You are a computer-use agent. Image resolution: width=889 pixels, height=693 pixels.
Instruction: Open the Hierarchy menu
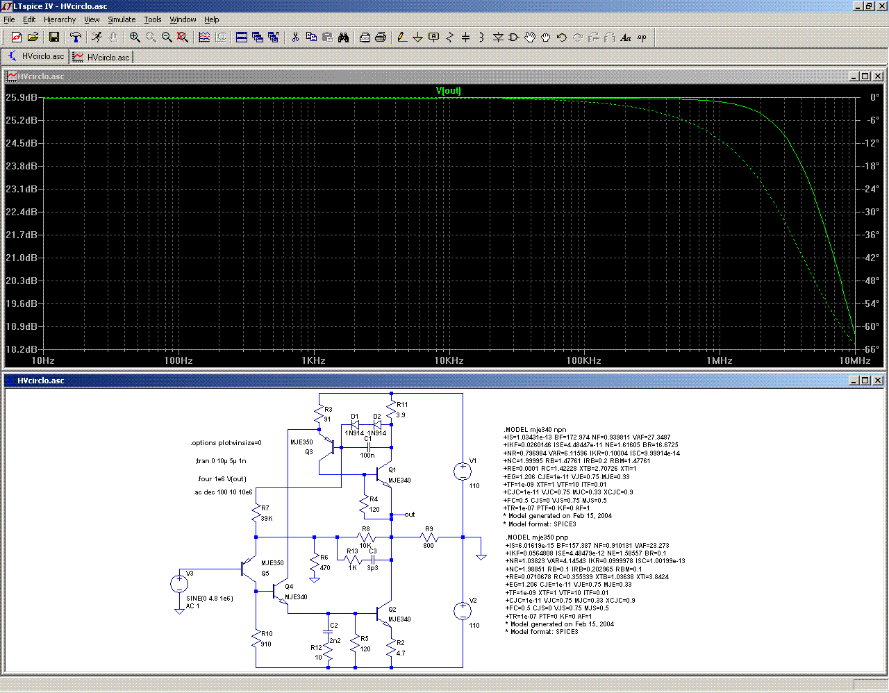[x=60, y=19]
